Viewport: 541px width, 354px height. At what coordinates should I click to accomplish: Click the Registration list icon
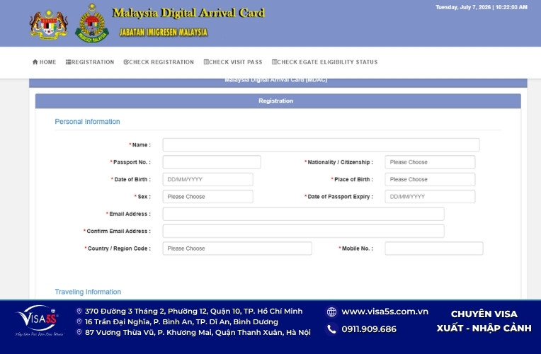(x=68, y=62)
